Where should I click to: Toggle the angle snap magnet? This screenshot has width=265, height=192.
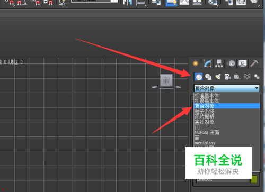coord(22,3)
